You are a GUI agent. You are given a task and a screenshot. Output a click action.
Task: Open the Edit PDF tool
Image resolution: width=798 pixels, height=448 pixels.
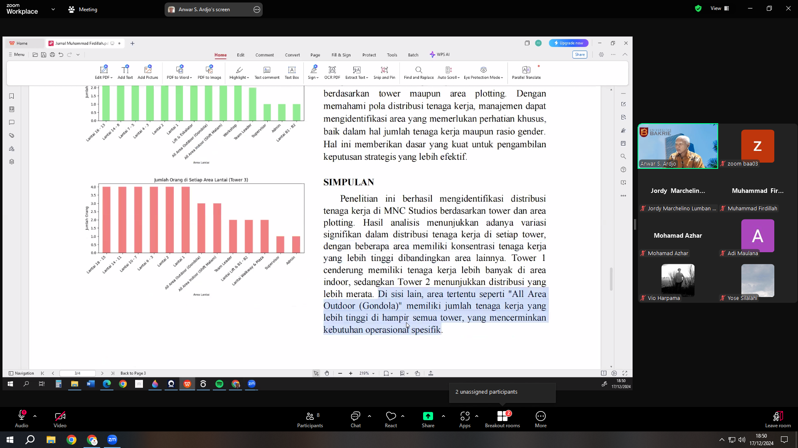(103, 72)
